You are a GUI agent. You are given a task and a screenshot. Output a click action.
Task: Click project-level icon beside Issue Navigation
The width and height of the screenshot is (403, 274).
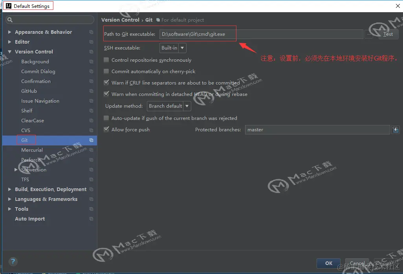pos(91,101)
